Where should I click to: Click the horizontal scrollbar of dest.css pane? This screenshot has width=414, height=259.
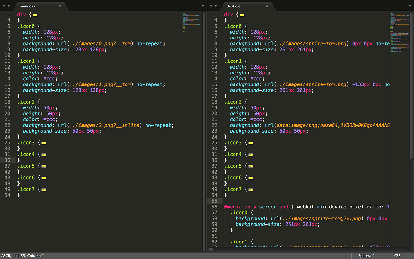pyautogui.click(x=211, y=249)
